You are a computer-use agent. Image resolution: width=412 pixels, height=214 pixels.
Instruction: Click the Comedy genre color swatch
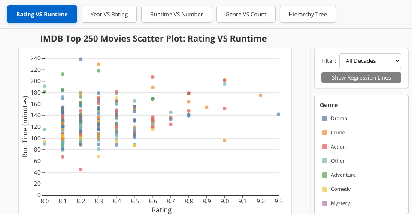(325, 189)
